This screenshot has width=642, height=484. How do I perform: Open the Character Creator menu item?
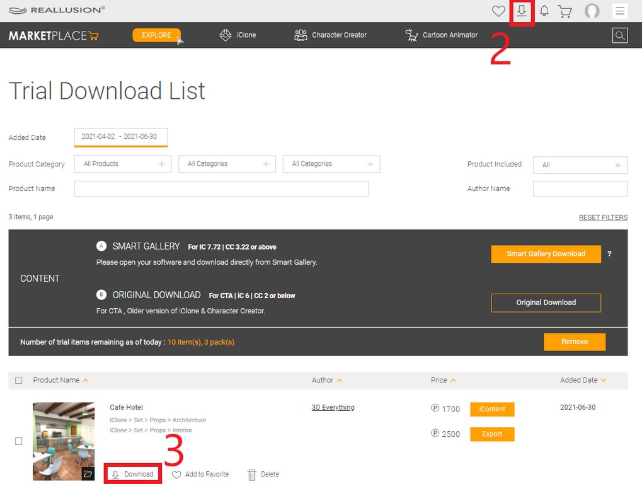pos(340,35)
